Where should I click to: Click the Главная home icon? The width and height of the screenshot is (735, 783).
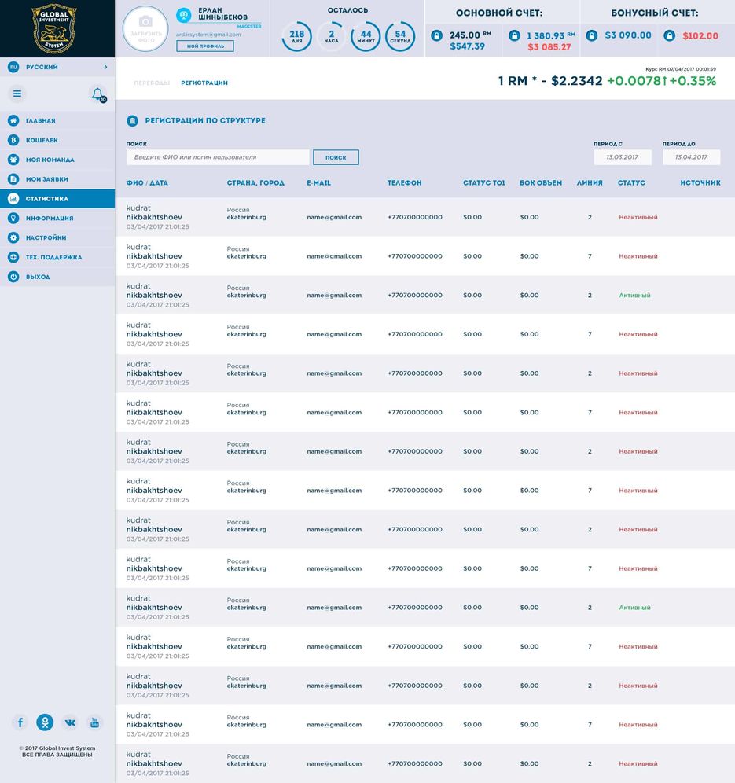[x=13, y=120]
